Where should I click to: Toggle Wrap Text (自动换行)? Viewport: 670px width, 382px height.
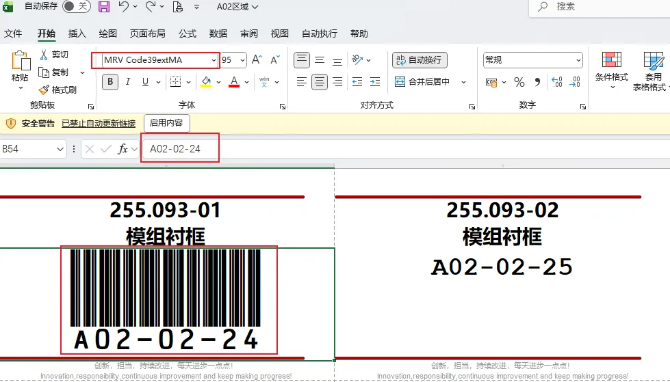[420, 59]
